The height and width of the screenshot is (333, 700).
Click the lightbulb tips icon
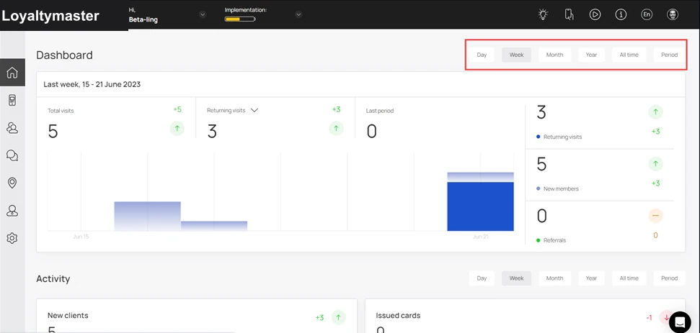(x=543, y=14)
